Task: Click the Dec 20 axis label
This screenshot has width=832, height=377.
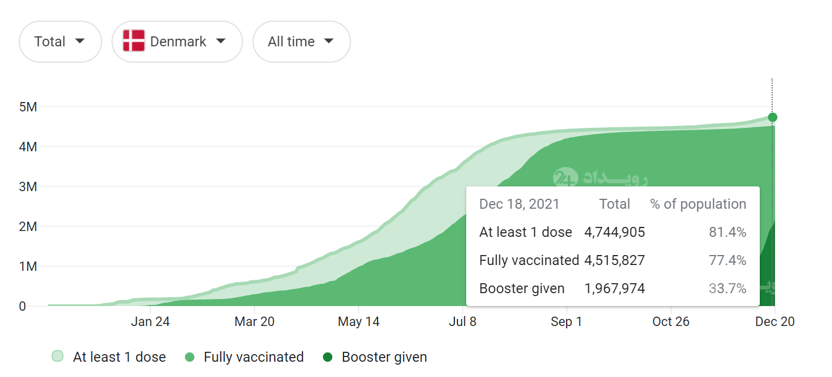Action: click(774, 321)
